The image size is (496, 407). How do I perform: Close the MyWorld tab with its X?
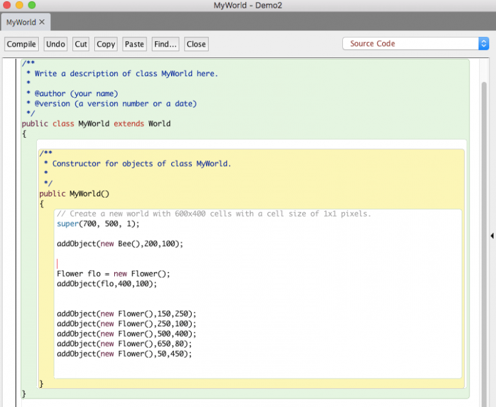pyautogui.click(x=42, y=22)
